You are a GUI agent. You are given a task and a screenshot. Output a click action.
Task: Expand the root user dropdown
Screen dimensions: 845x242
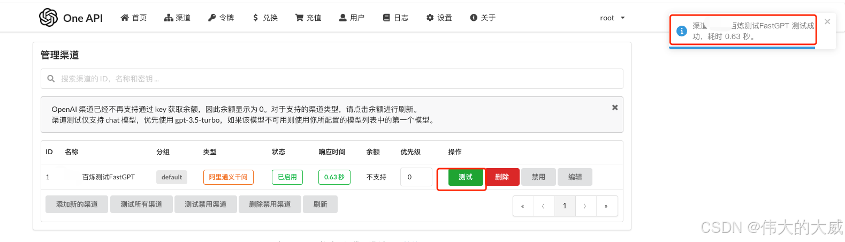coord(612,18)
